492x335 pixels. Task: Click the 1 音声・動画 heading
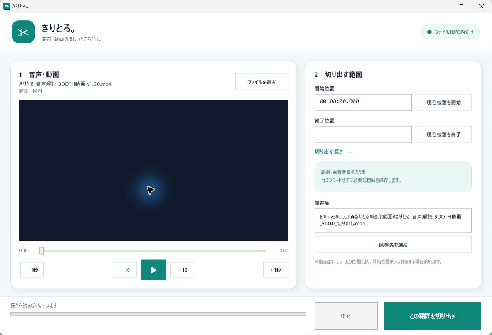point(39,74)
